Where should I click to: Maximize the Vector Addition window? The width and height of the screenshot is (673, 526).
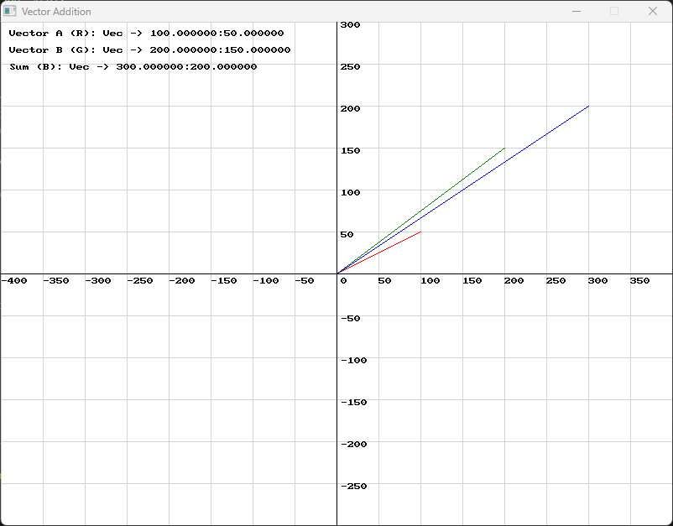click(x=615, y=12)
